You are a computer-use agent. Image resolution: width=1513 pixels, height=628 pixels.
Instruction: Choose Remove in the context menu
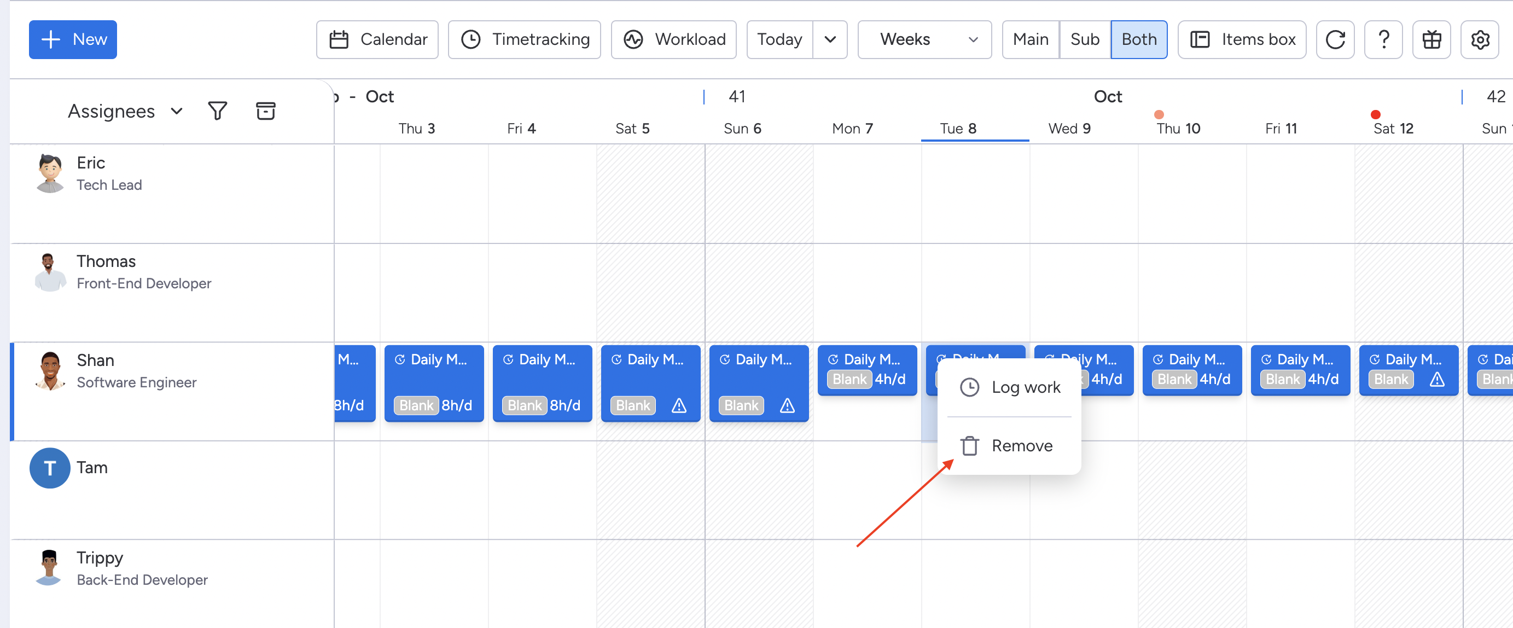tap(1022, 445)
